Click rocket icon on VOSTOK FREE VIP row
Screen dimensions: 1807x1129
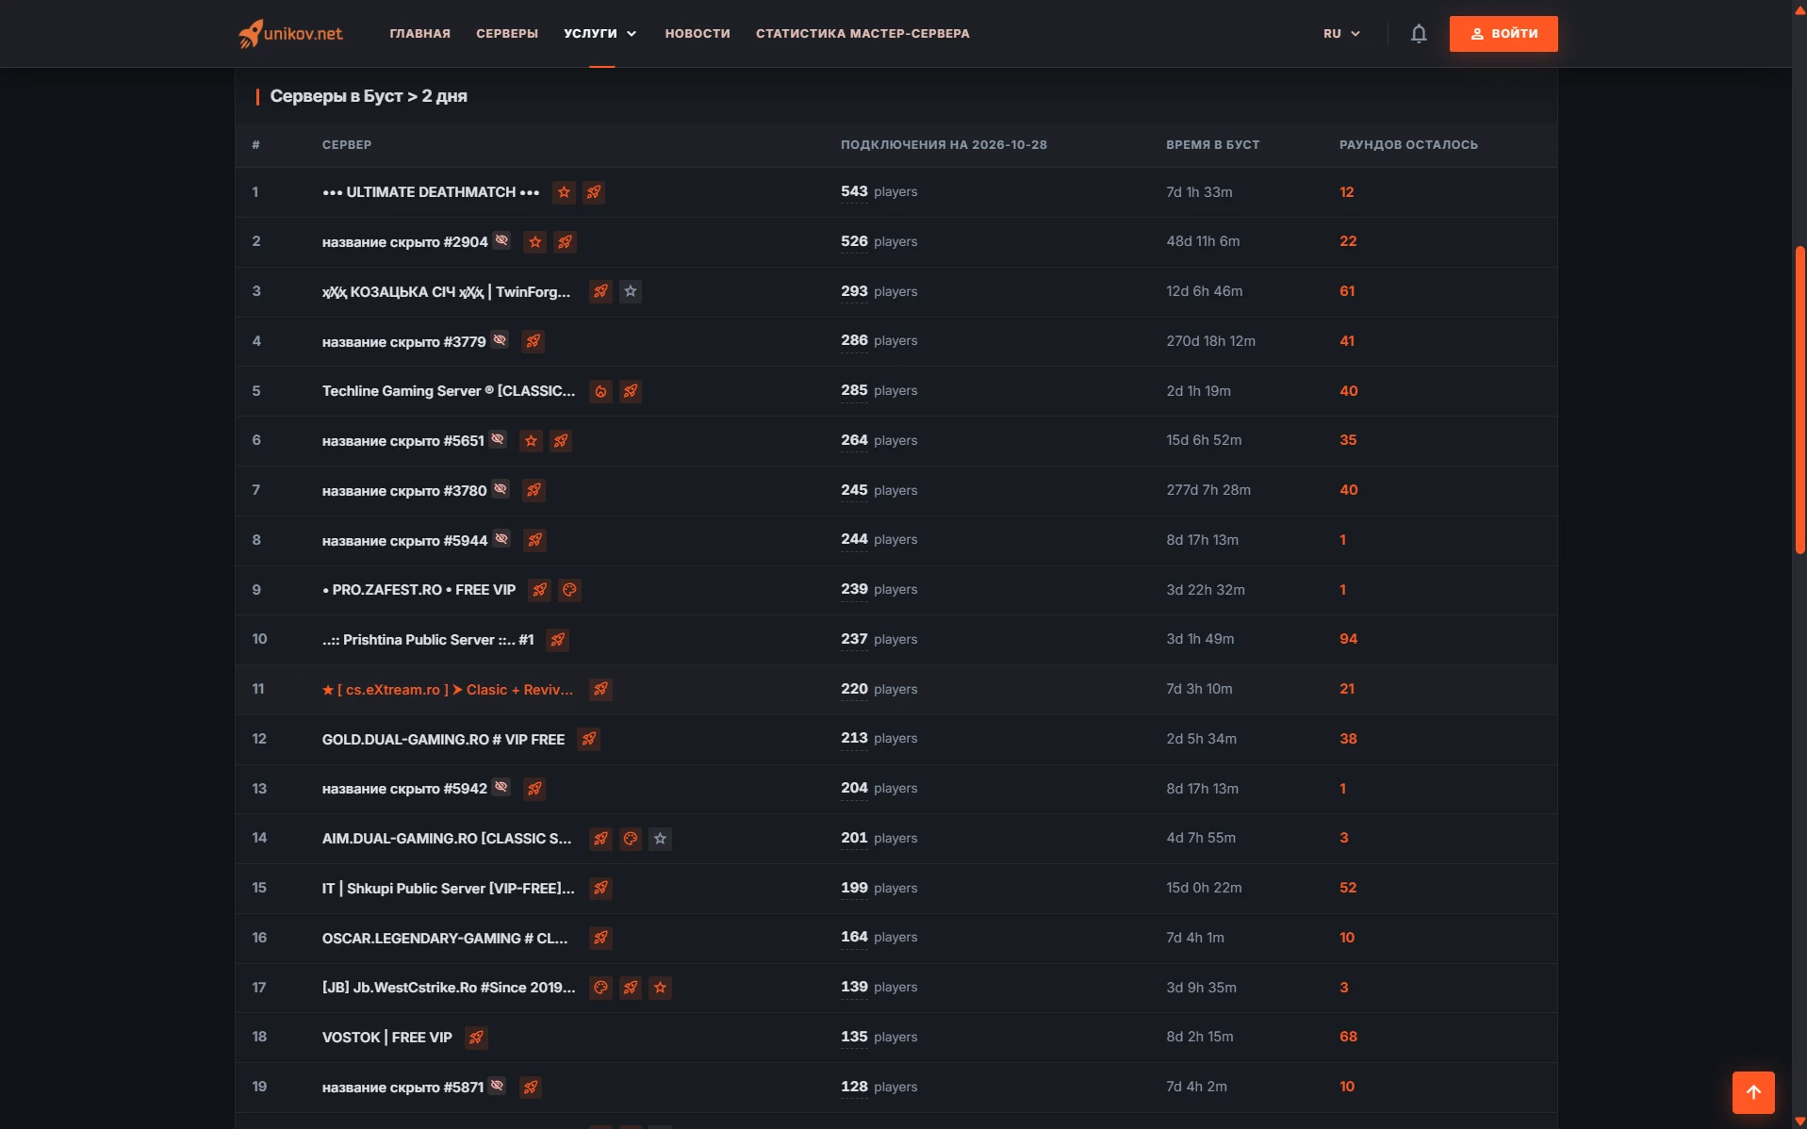[x=476, y=1038]
